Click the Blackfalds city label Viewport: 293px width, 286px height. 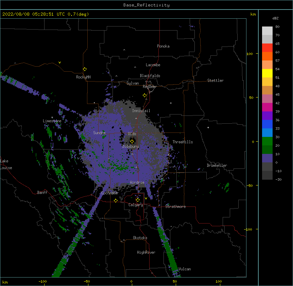[150, 76]
